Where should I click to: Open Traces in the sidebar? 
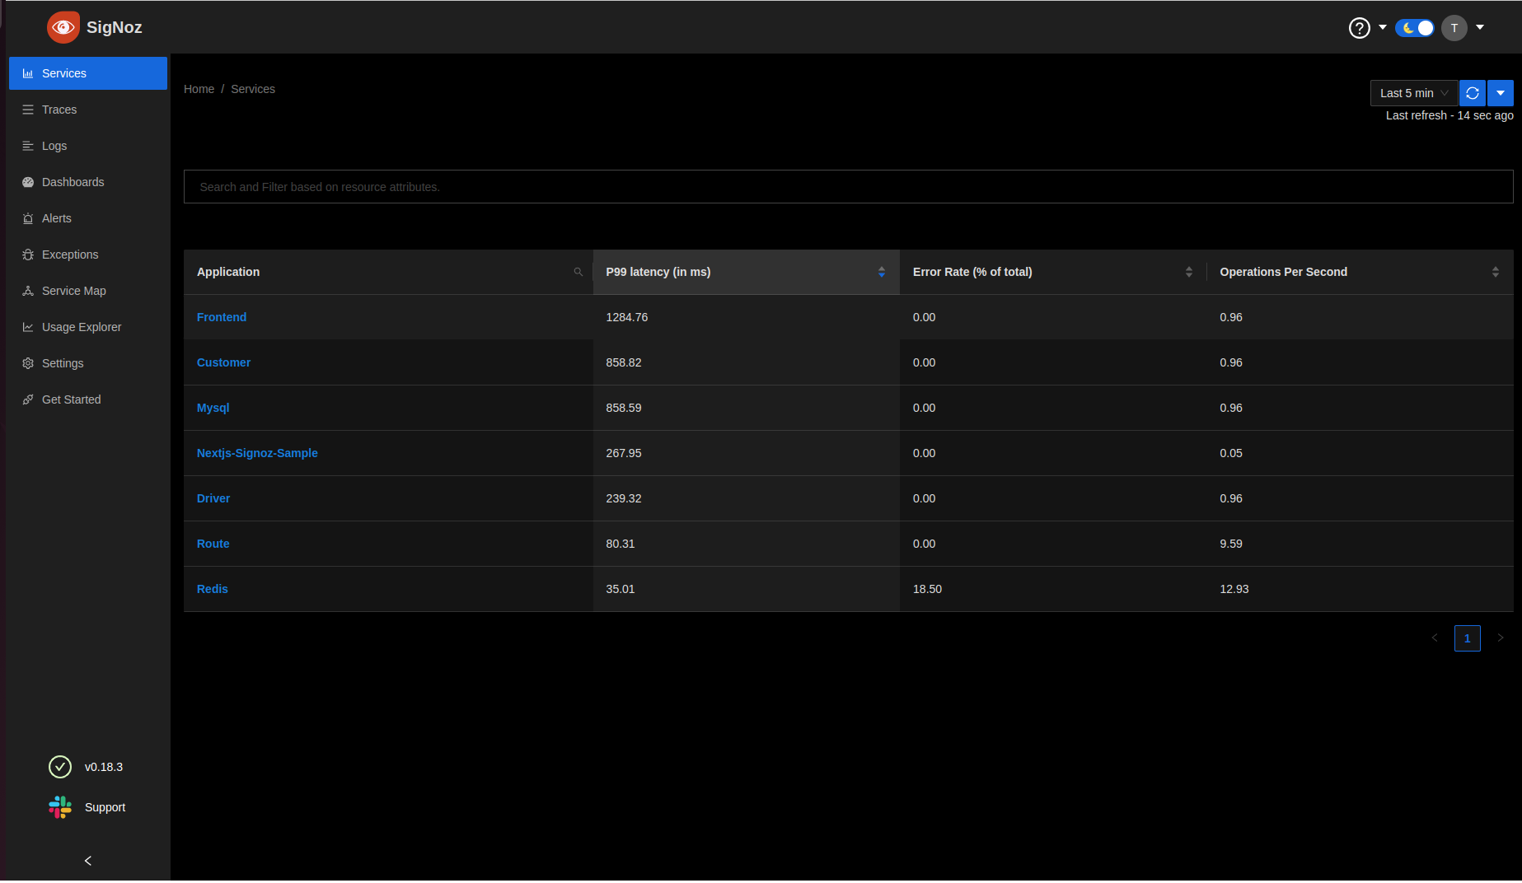(59, 110)
